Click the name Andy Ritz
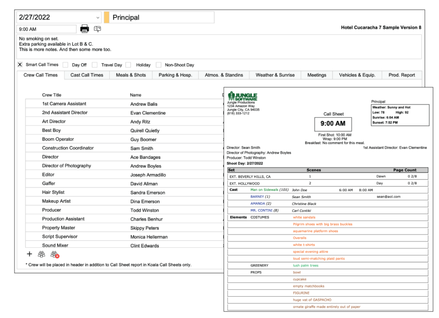 [x=140, y=122]
